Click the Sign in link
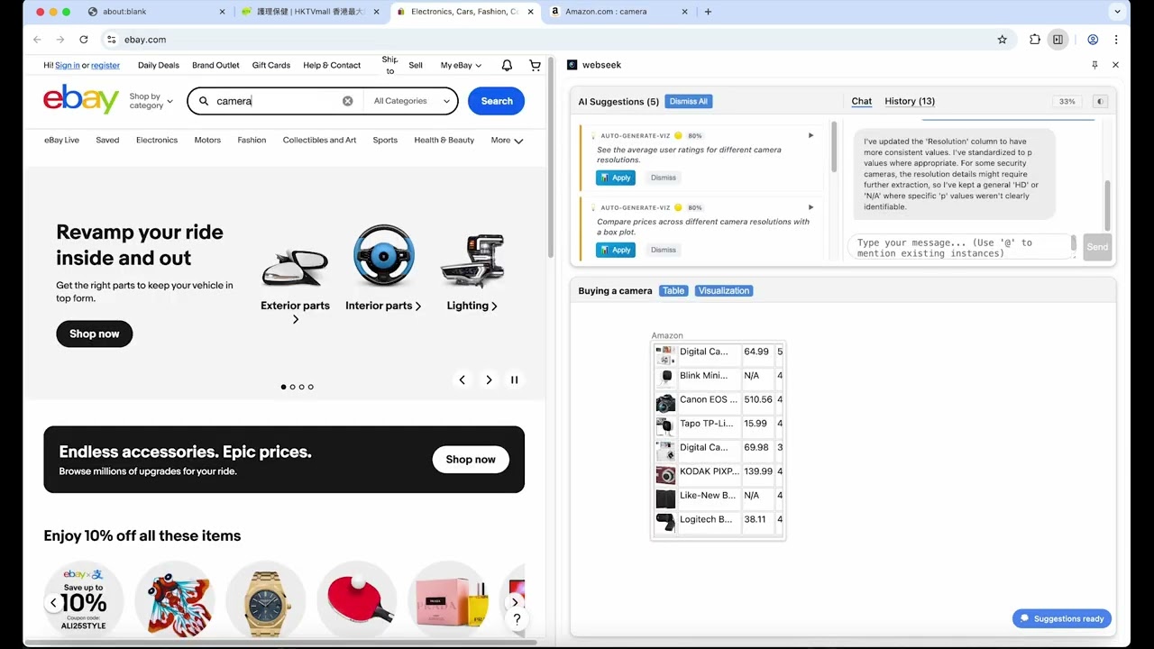The image size is (1154, 649). click(x=68, y=65)
